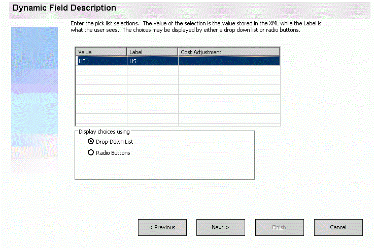Select the US cell under Label column
Image resolution: width=375 pixels, height=248 pixels.
click(x=152, y=61)
